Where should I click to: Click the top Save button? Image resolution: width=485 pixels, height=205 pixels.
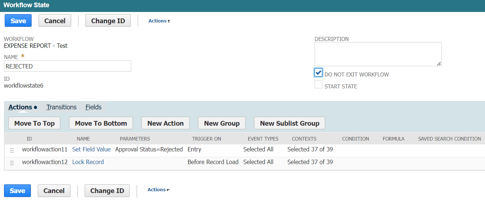click(x=18, y=21)
